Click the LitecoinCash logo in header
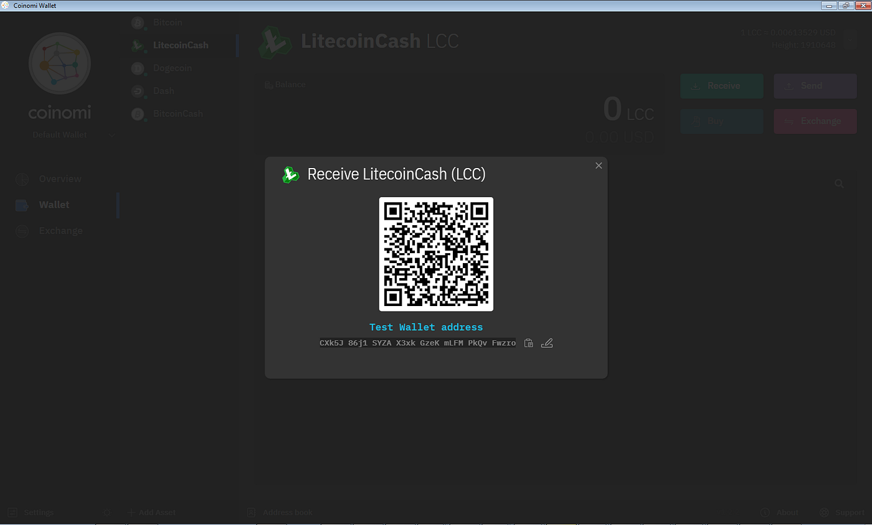This screenshot has height=525, width=872. pyautogui.click(x=275, y=42)
